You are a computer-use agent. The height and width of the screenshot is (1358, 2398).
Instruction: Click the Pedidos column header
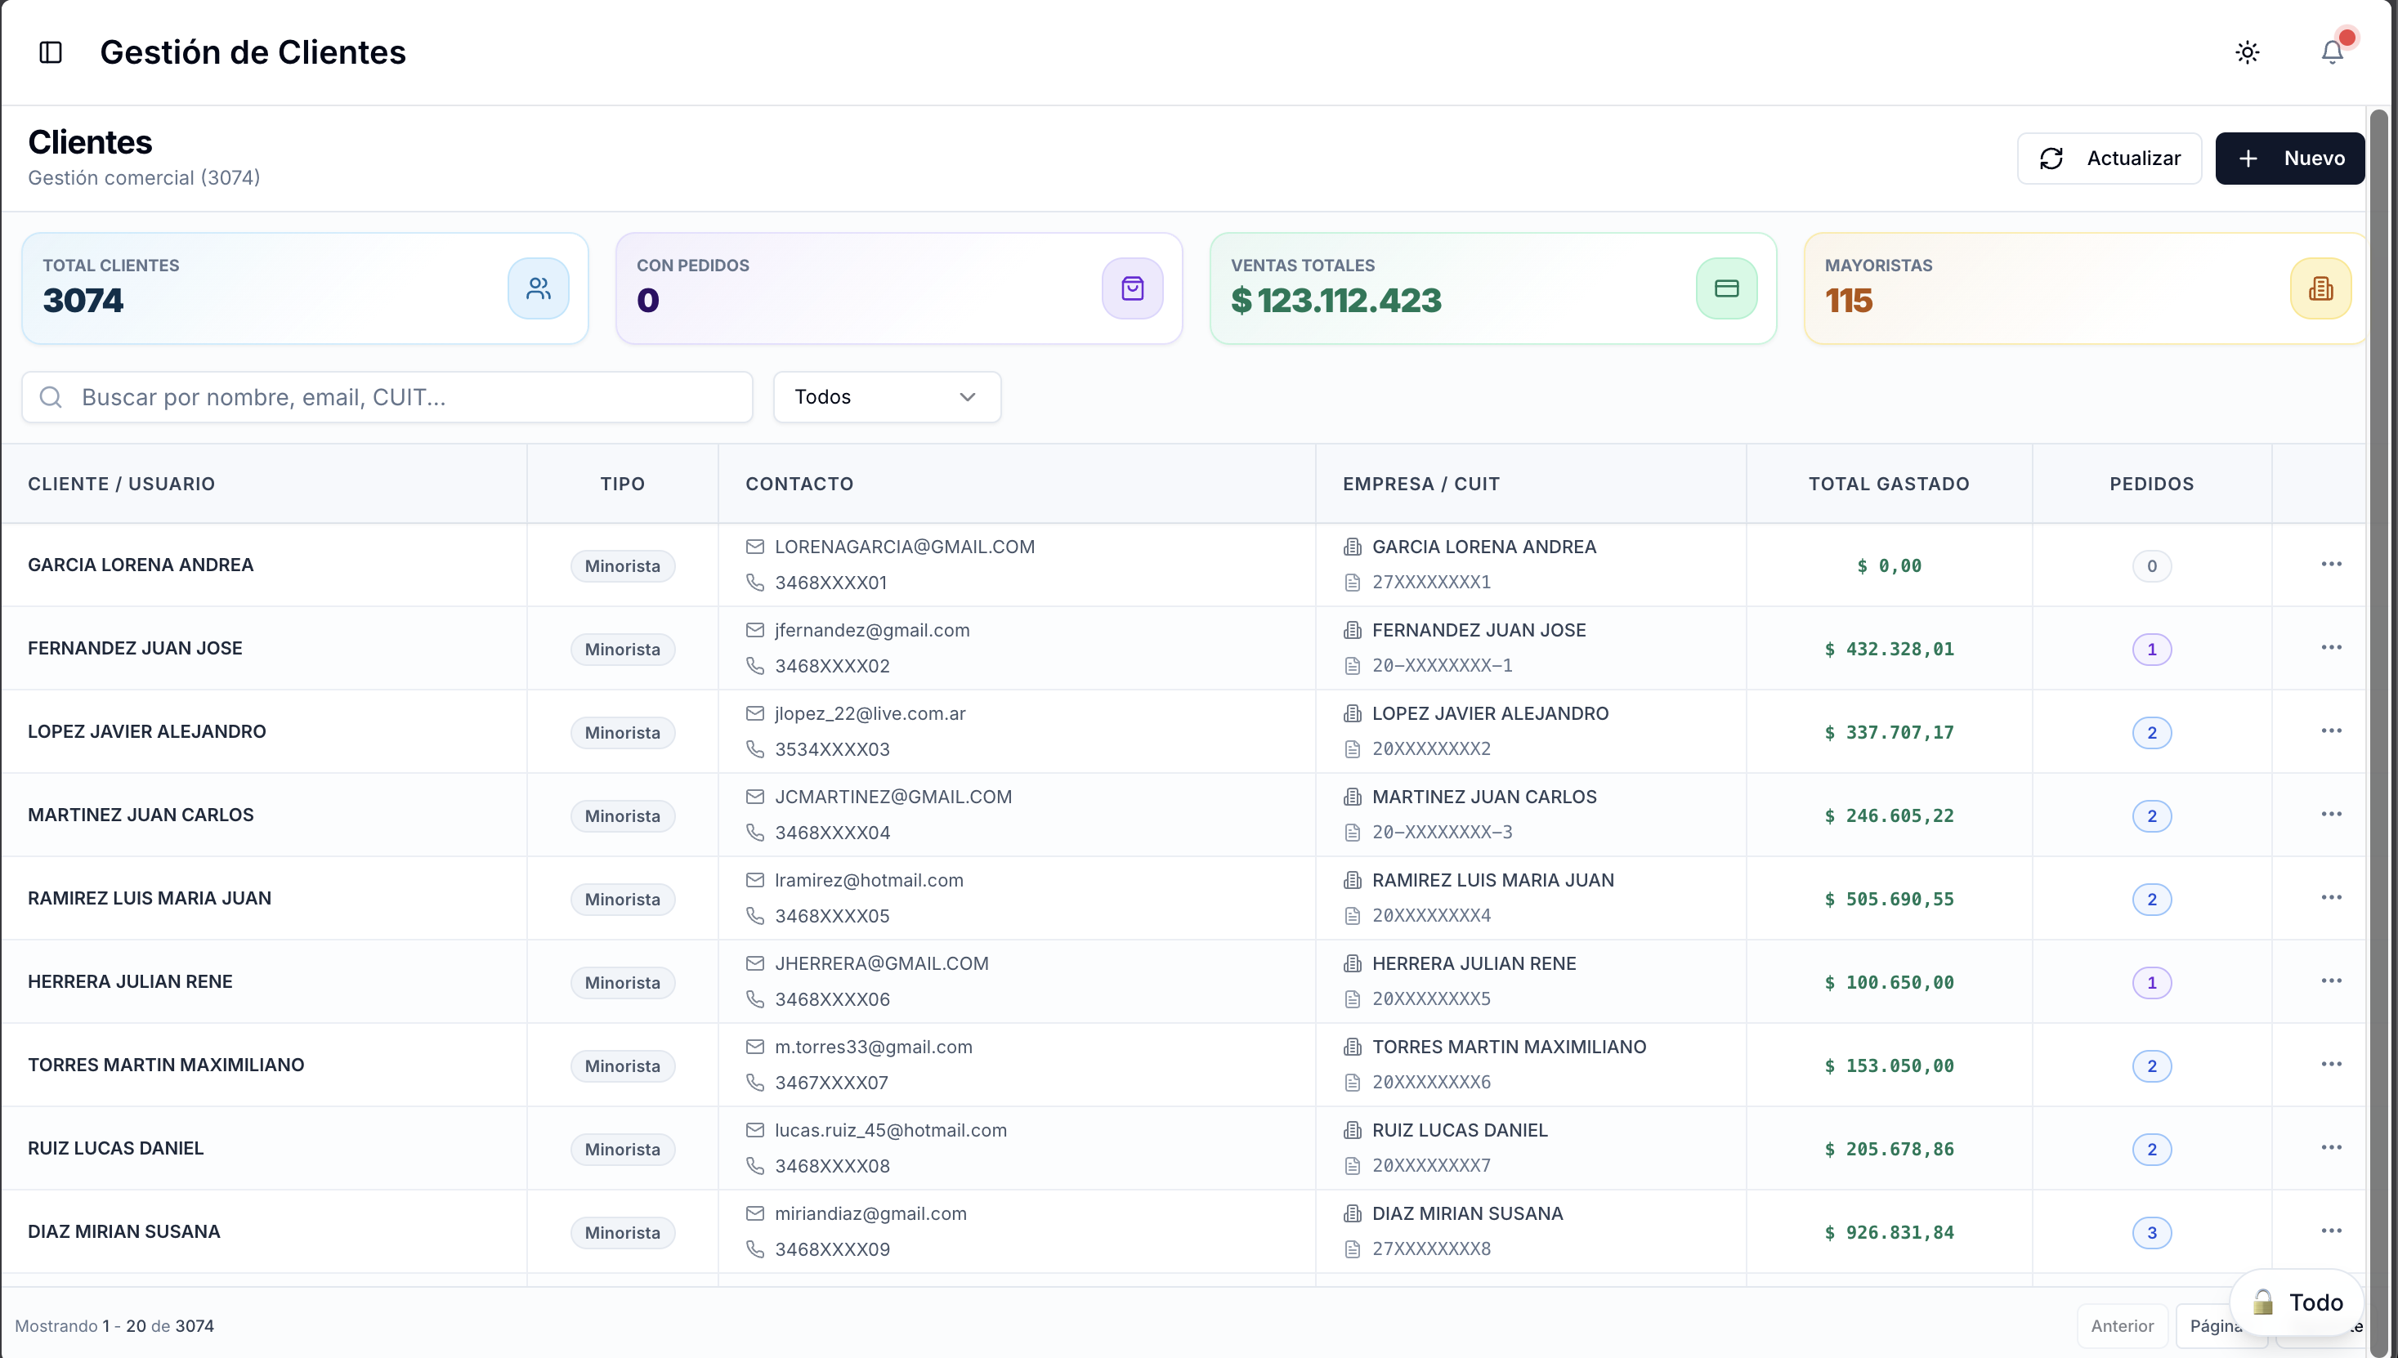(2151, 484)
